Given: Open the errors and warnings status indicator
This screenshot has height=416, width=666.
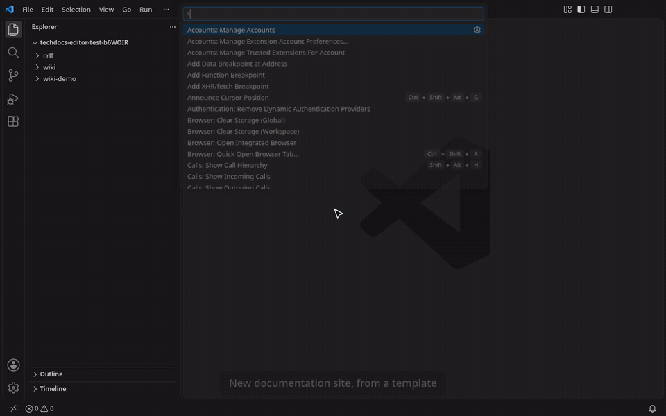Looking at the screenshot, I should coord(40,408).
